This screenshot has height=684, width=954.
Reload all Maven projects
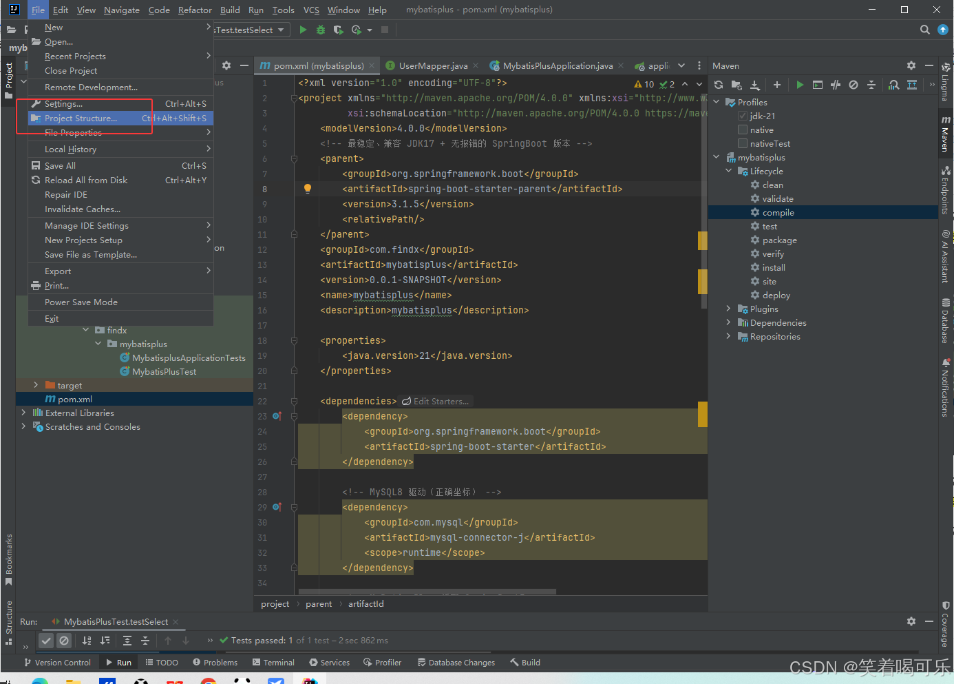(719, 85)
